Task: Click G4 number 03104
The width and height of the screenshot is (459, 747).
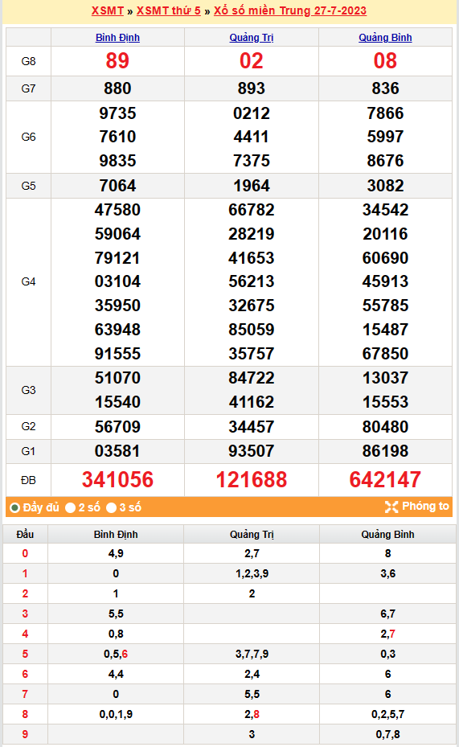Action: [x=117, y=281]
